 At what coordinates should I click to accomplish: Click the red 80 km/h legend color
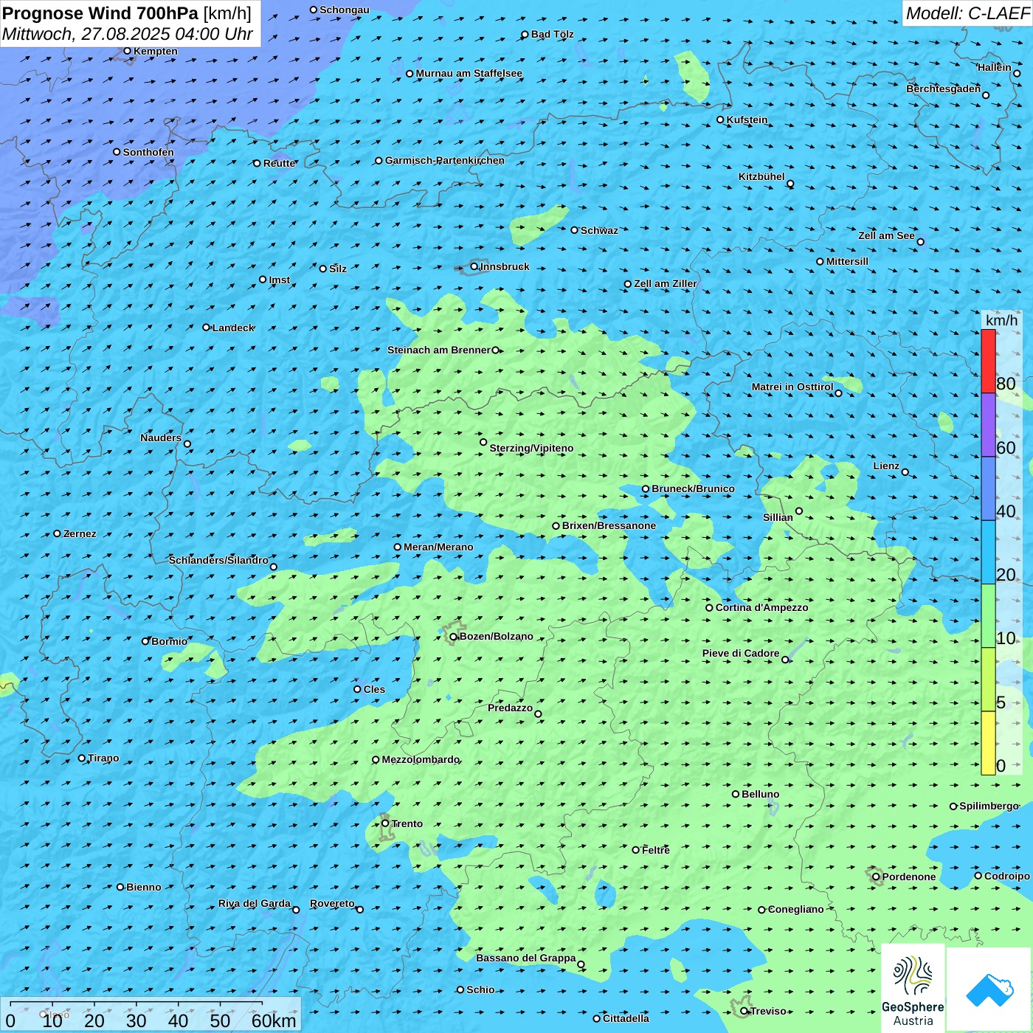pos(988,361)
